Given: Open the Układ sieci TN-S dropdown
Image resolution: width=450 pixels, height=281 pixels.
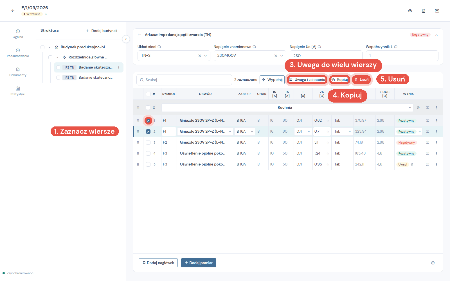Looking at the screenshot, I should coord(206,56).
